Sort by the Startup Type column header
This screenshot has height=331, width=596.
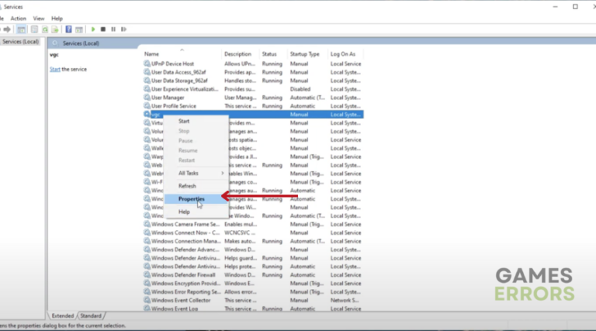304,54
